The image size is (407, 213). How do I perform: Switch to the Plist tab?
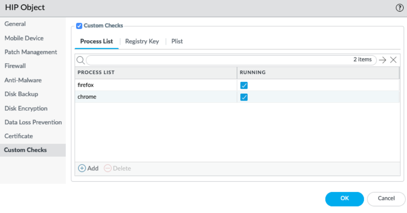(177, 41)
